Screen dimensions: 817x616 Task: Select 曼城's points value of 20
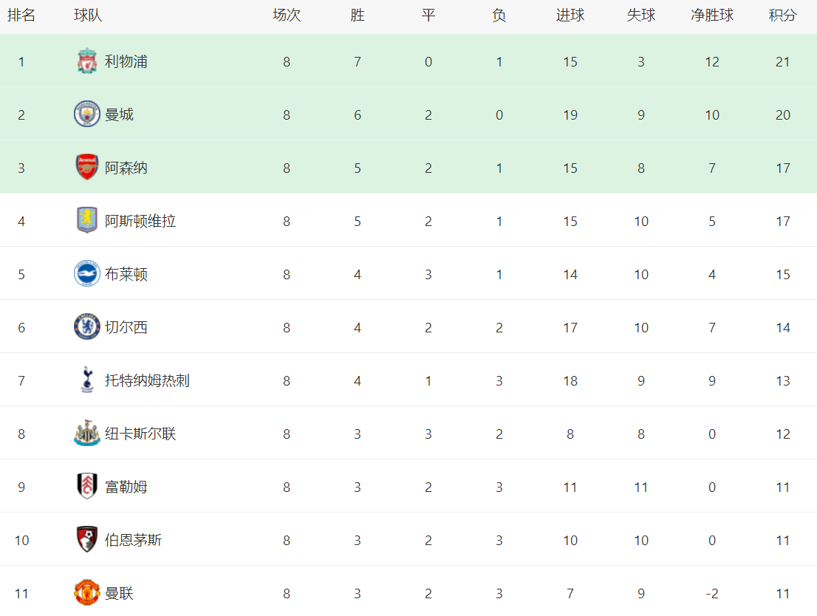coord(783,115)
